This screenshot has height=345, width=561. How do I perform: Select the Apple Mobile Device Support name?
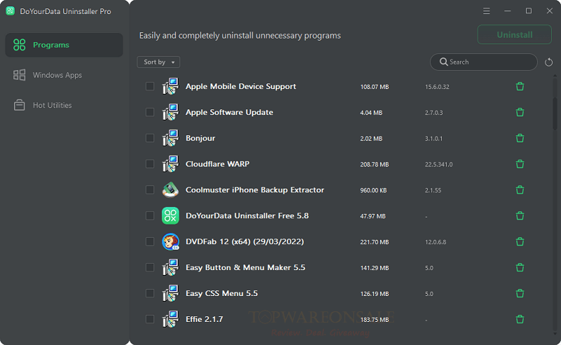(241, 86)
